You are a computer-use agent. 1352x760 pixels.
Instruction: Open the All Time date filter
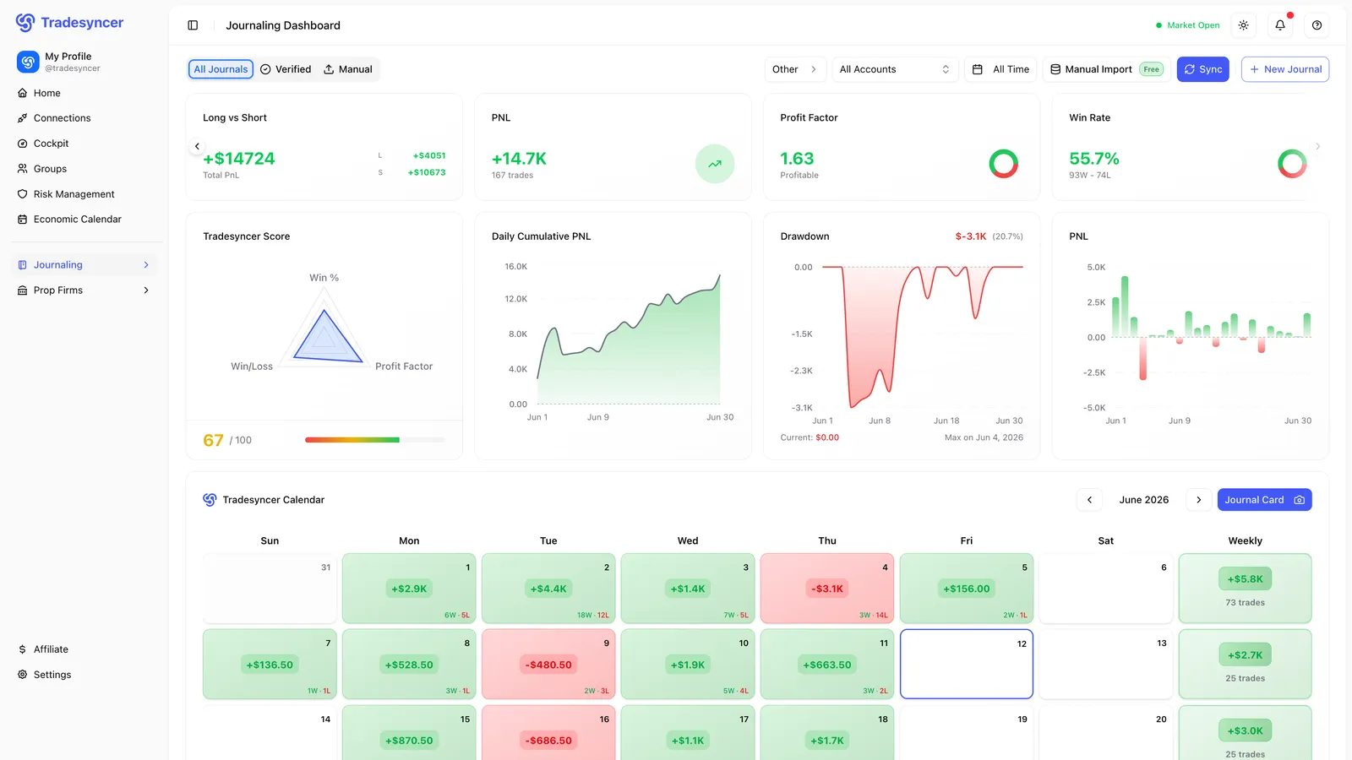(1002, 69)
